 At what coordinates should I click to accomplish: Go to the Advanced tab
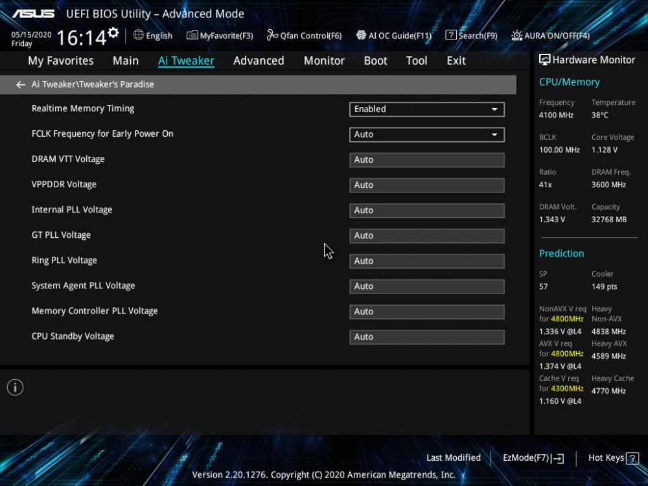pyautogui.click(x=259, y=61)
